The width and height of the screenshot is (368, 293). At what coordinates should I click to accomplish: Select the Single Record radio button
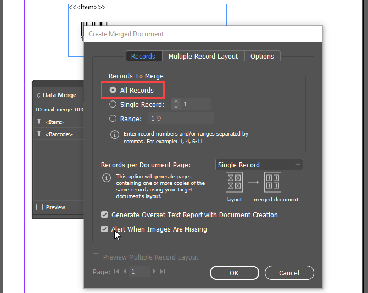pos(113,104)
